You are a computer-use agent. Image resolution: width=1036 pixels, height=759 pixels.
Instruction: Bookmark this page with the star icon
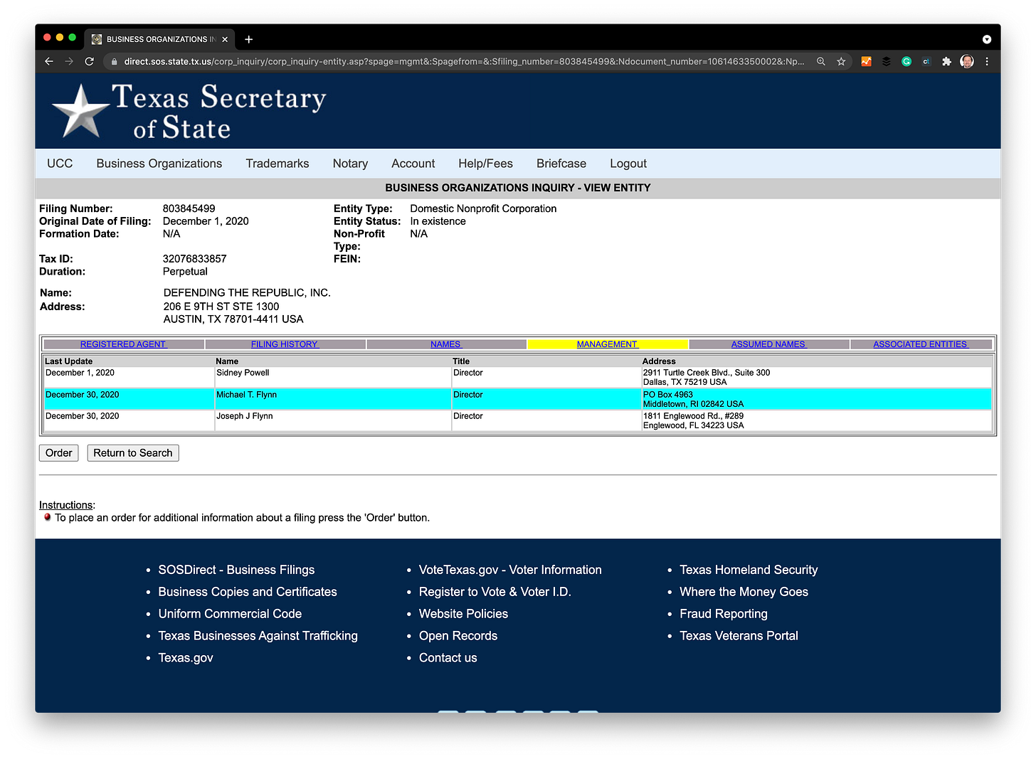click(x=841, y=61)
